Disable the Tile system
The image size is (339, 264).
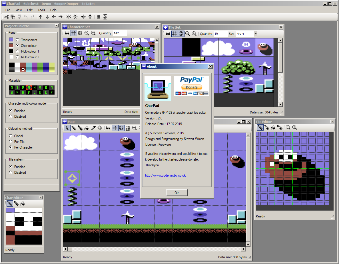coord(11,172)
